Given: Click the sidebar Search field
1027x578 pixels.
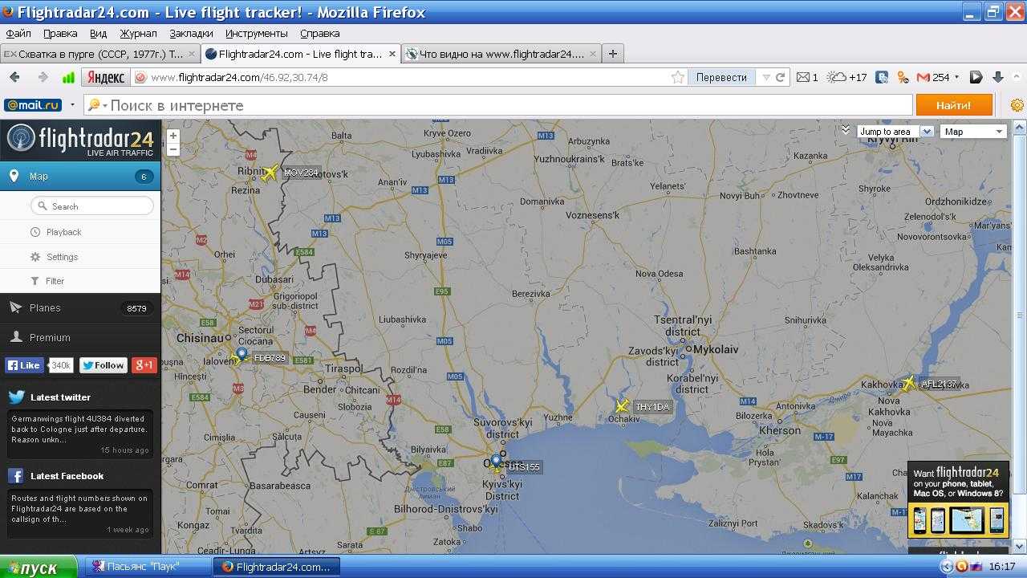Looking at the screenshot, I should point(91,206).
